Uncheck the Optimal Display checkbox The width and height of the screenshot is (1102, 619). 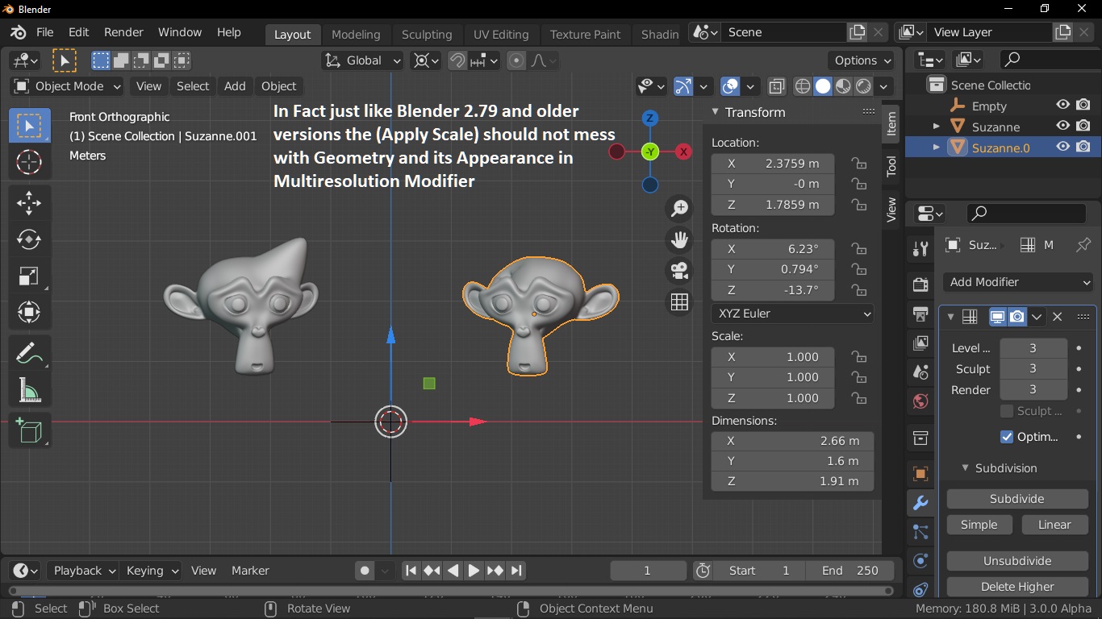pyautogui.click(x=1006, y=437)
